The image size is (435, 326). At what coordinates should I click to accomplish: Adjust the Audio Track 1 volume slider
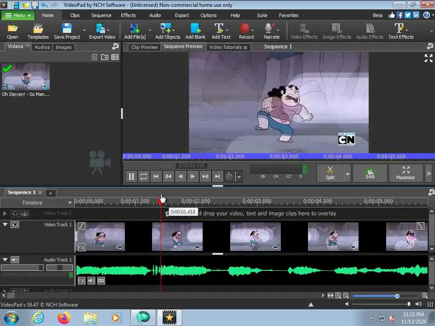(22, 267)
